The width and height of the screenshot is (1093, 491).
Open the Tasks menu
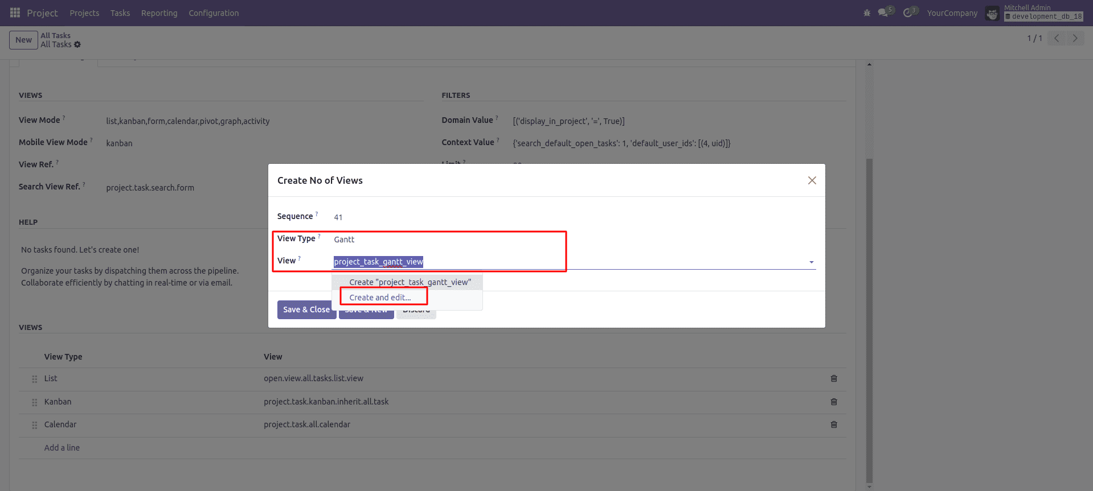pos(120,13)
